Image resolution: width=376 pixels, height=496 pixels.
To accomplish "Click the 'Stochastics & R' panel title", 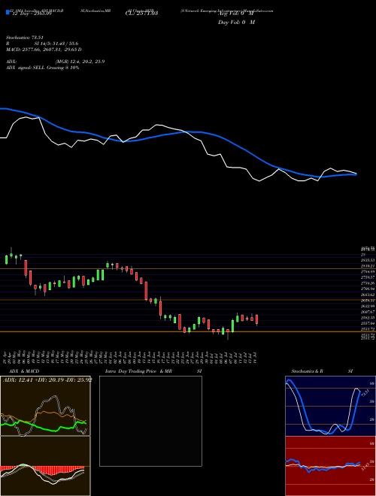I will point(308,371).
